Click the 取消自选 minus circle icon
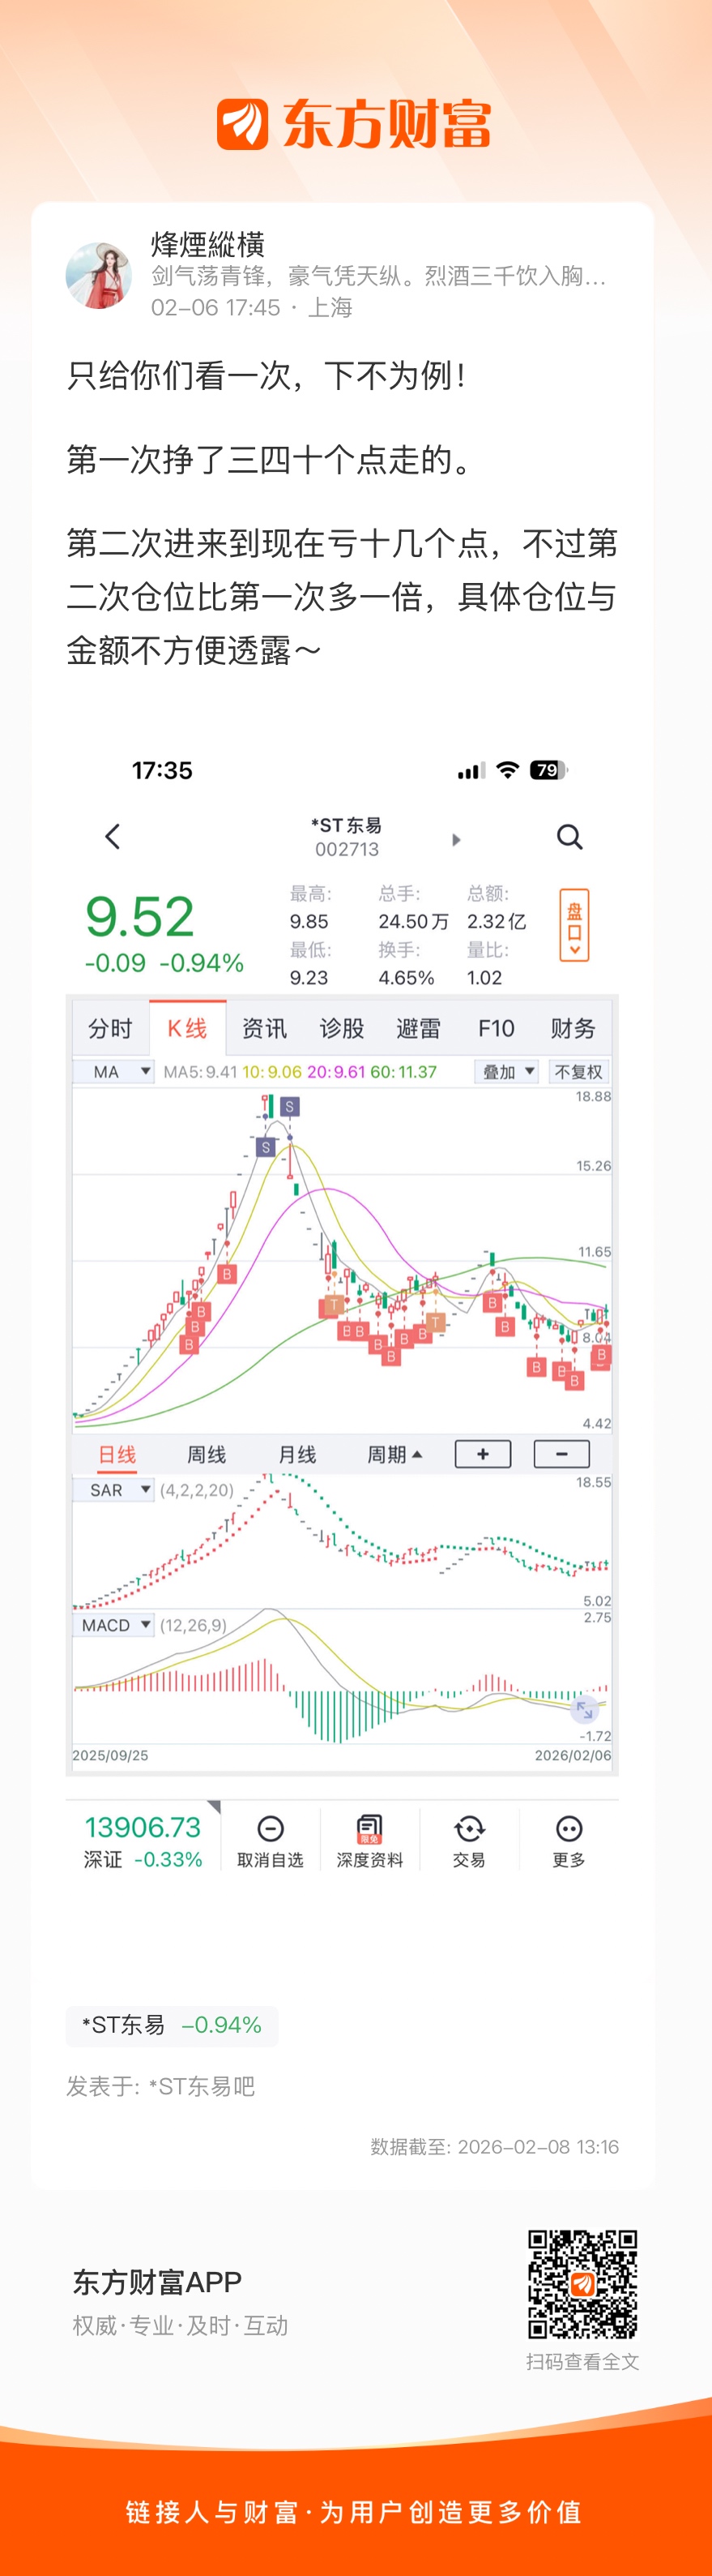 pyautogui.click(x=271, y=1829)
